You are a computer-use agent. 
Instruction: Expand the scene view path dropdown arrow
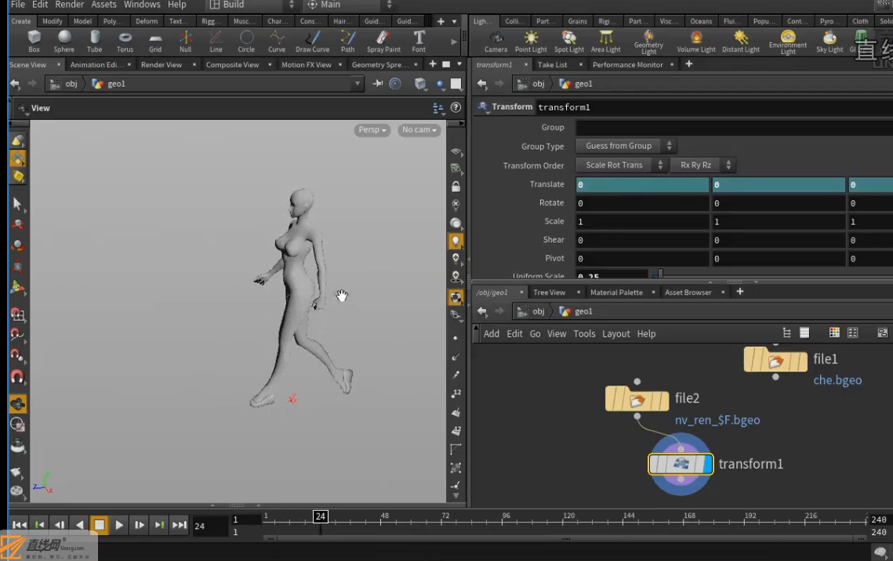point(358,84)
